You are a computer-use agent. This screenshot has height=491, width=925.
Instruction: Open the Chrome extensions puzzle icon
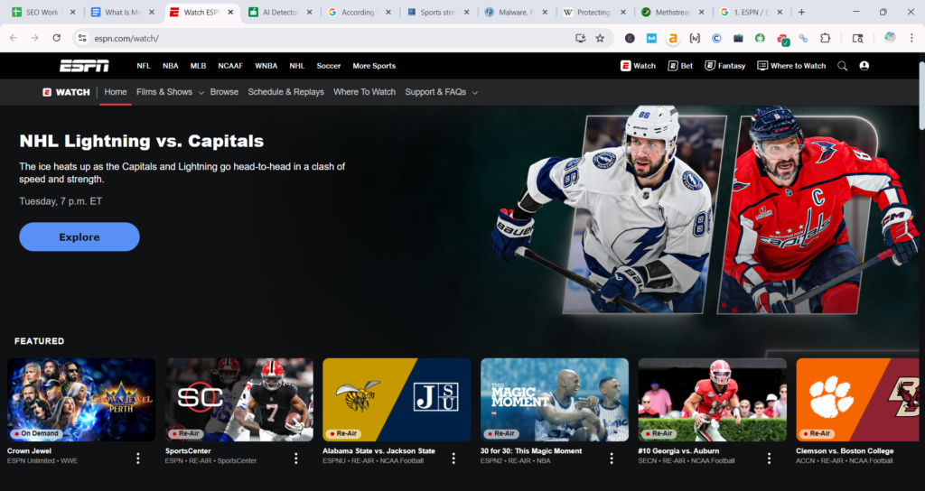pyautogui.click(x=825, y=38)
